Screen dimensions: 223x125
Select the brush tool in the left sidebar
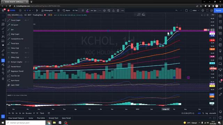(3, 28)
